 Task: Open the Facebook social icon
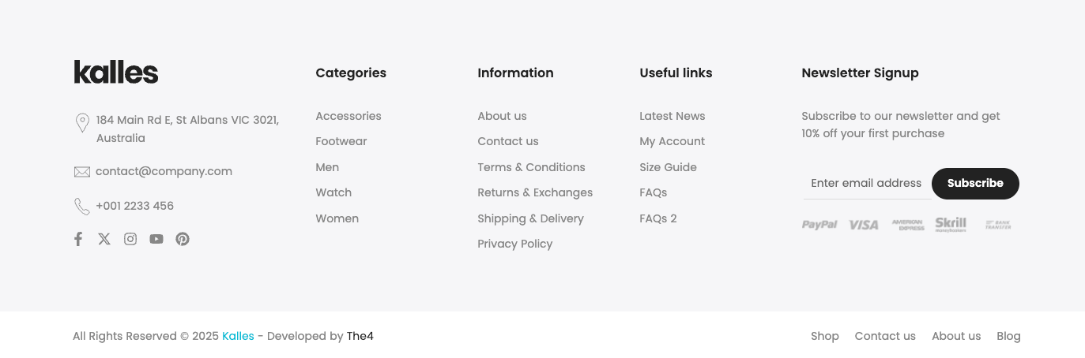[78, 239]
